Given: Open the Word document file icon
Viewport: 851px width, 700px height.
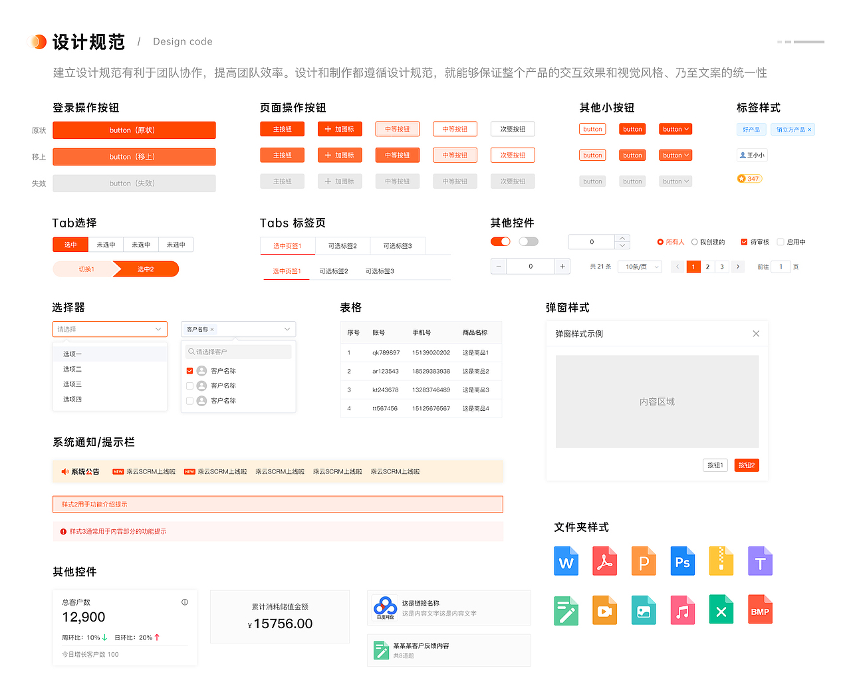Looking at the screenshot, I should tap(566, 560).
